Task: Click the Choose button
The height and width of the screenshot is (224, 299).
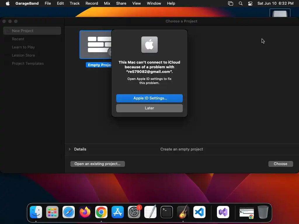Action: tap(281, 164)
